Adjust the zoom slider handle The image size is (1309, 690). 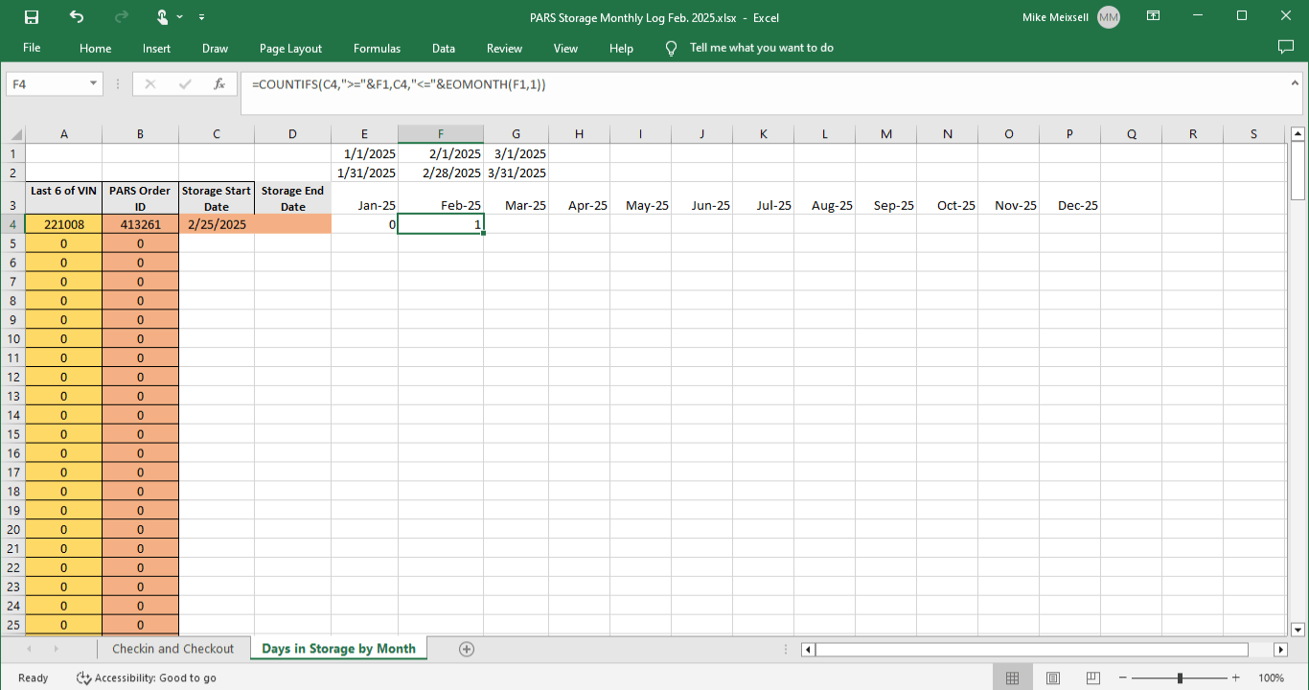1180,678
